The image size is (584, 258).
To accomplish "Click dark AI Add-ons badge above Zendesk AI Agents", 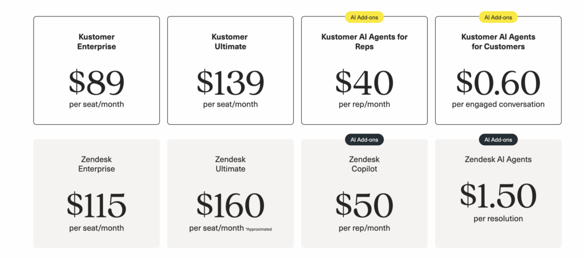I will coord(498,140).
